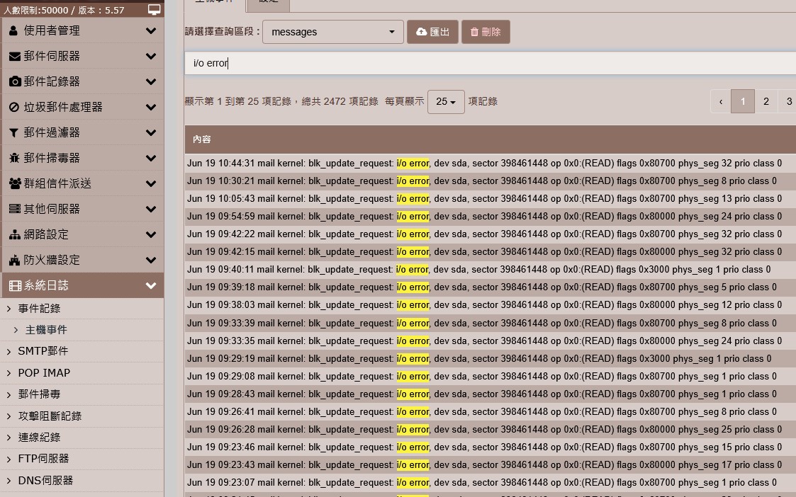This screenshot has width=796, height=497.
Task: Open 攻擊阻斷記錄 in the sidebar
Action: click(50, 416)
